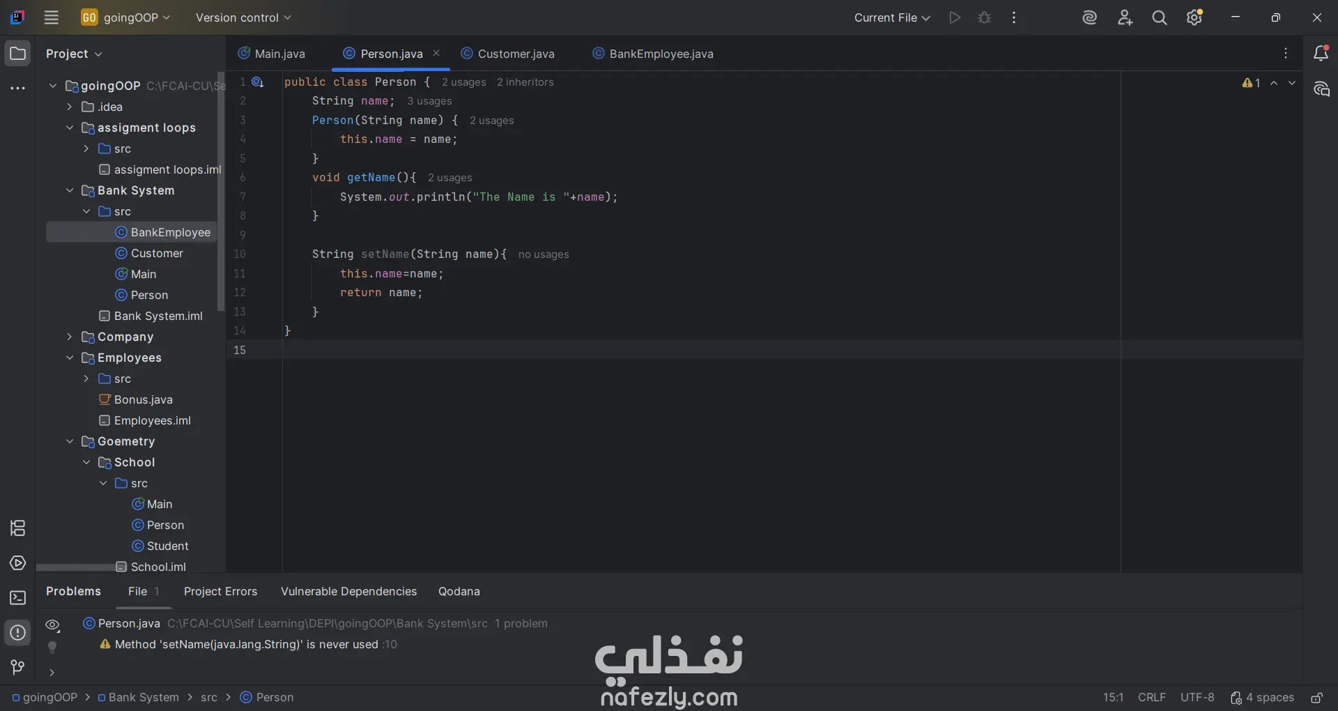
Task: Open the Services tool window
Action: click(x=17, y=563)
